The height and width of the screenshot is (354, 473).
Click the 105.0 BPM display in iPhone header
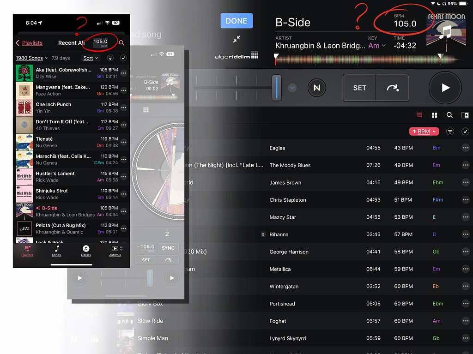100,43
